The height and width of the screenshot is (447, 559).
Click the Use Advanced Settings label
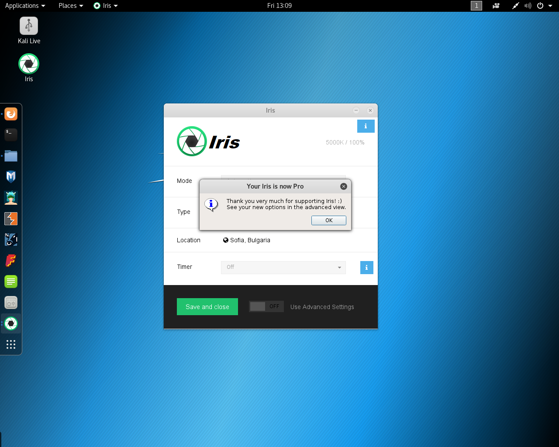322,307
